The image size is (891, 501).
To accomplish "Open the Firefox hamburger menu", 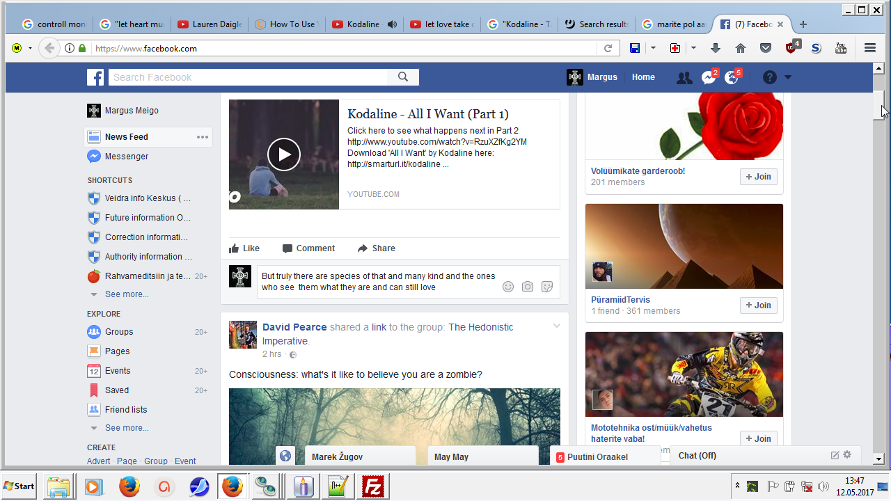I will click(x=870, y=48).
